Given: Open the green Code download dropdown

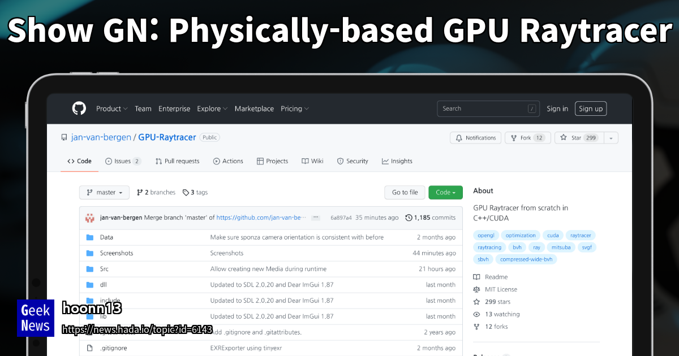Looking at the screenshot, I should click(445, 192).
